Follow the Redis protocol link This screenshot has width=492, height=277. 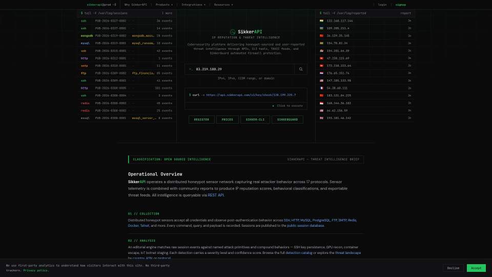pos(352,220)
